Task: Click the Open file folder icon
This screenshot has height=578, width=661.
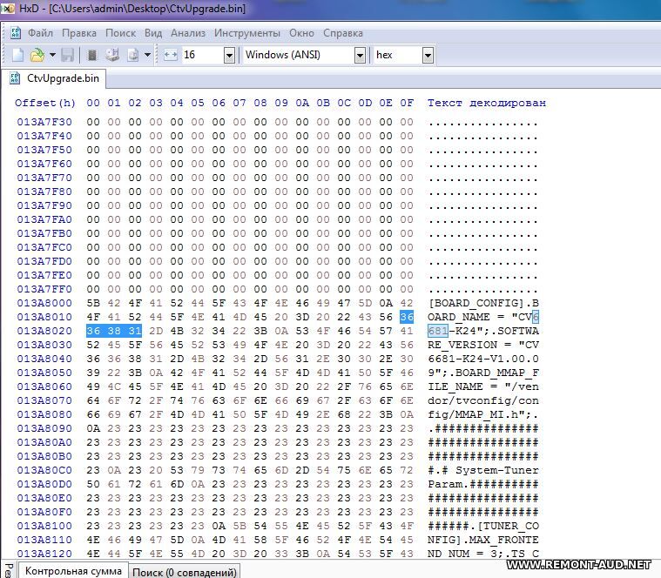Action: click(37, 55)
